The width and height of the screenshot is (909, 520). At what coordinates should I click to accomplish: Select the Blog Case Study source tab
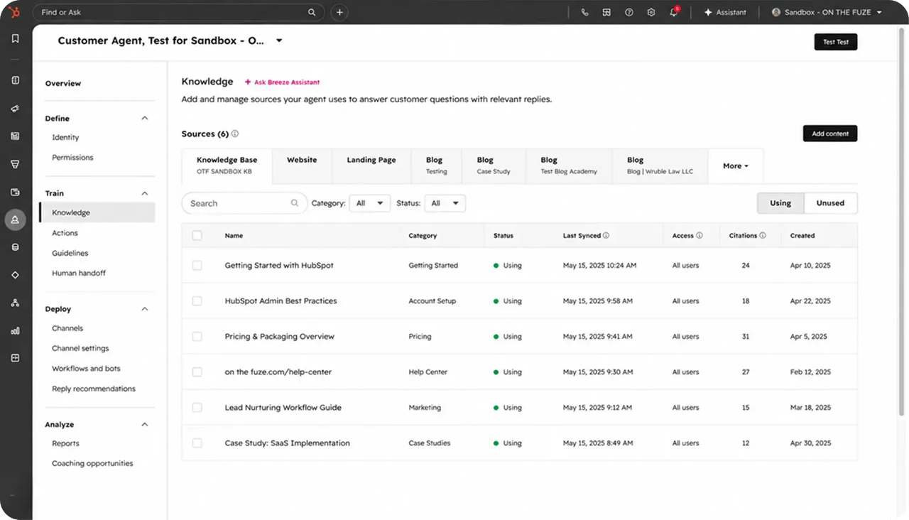tap(494, 166)
